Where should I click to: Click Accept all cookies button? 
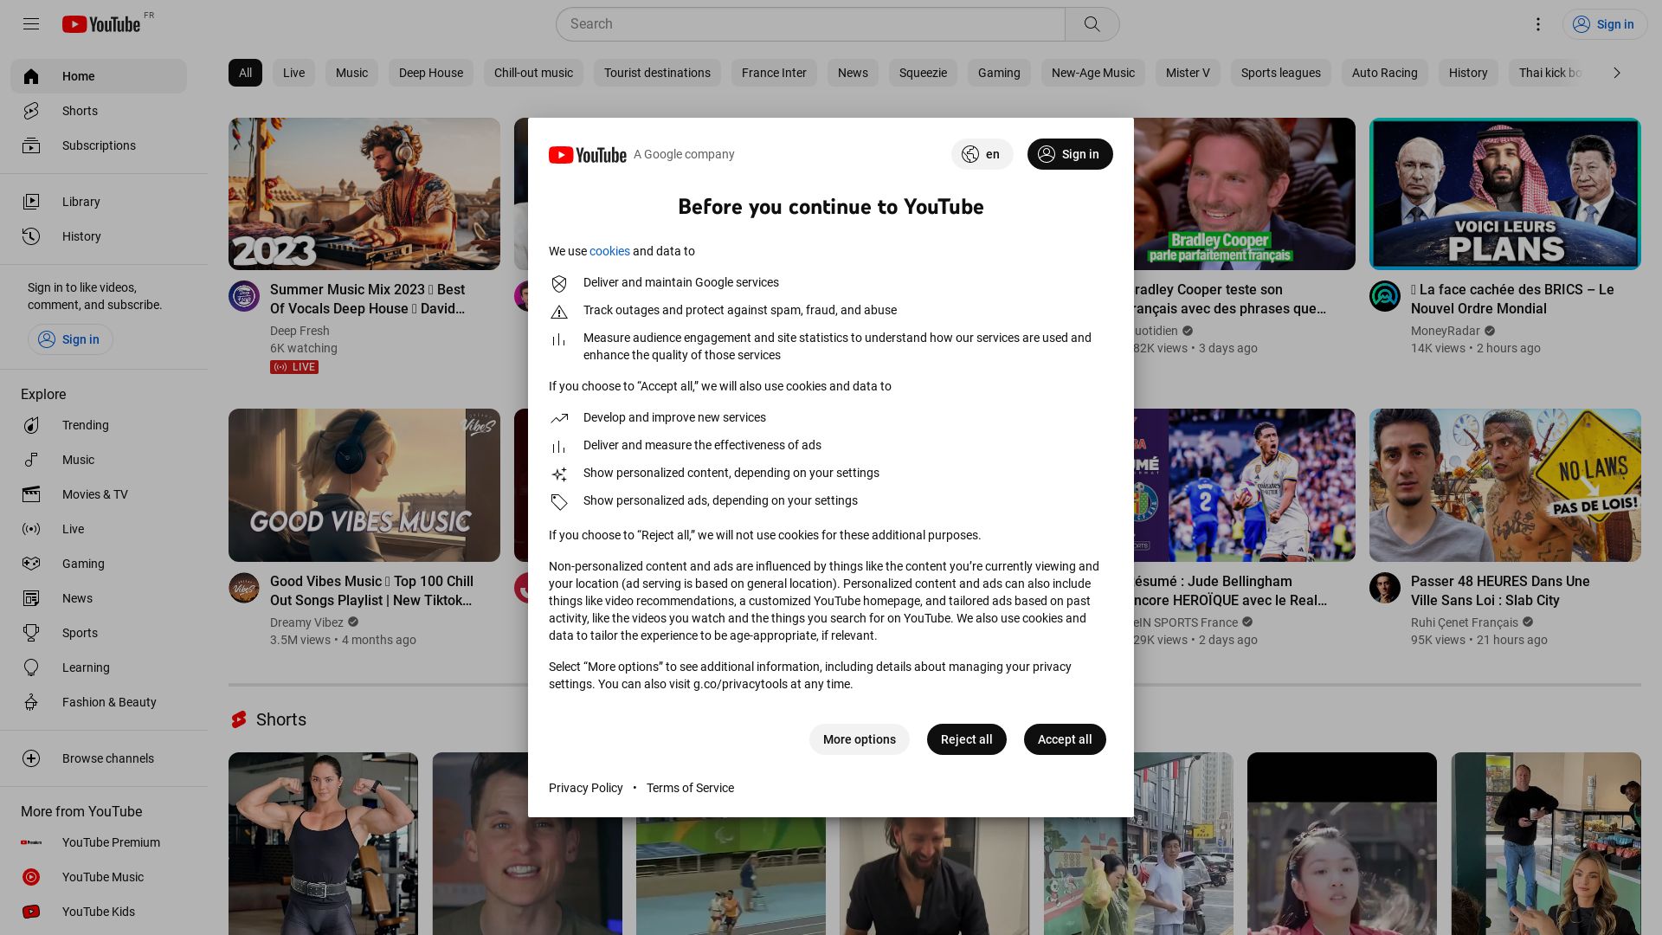pyautogui.click(x=1065, y=739)
